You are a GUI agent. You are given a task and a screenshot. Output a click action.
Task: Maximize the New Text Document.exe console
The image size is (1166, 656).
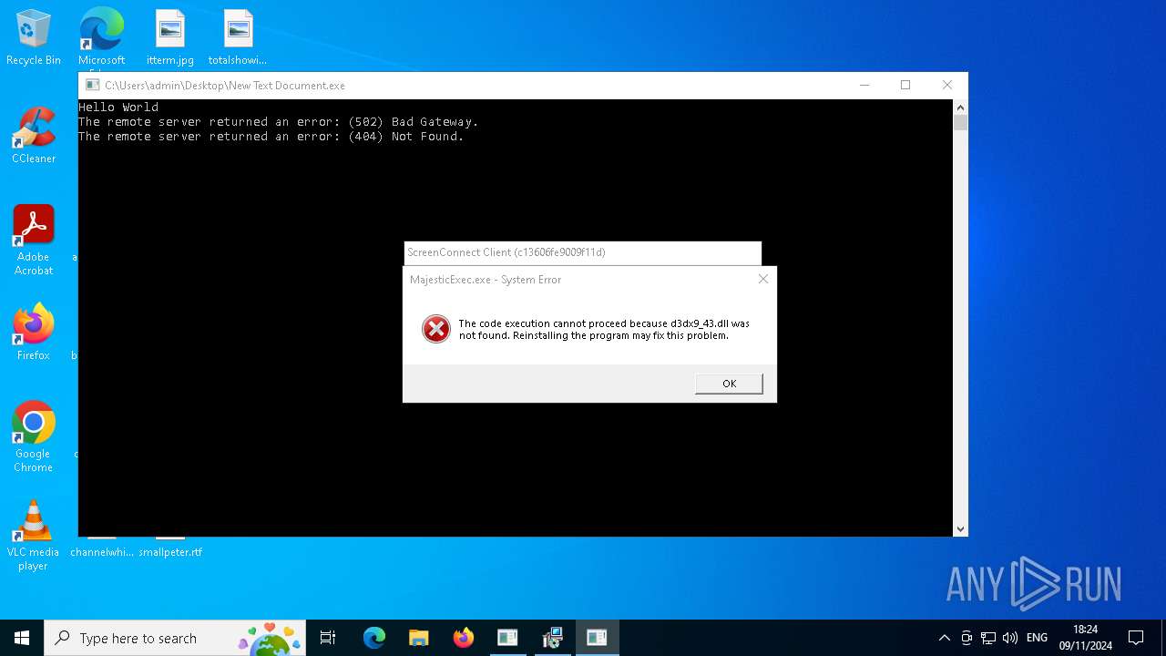point(905,85)
